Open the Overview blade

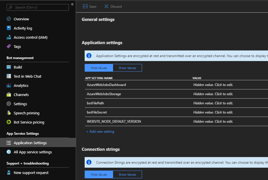pyautogui.click(x=21, y=19)
